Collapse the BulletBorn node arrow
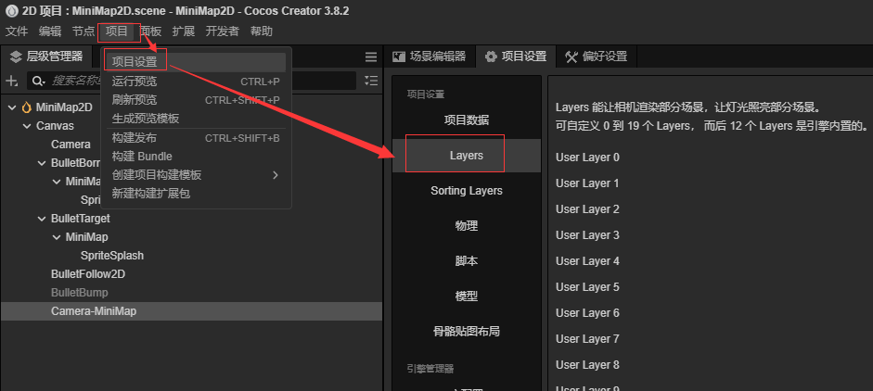 (x=42, y=163)
